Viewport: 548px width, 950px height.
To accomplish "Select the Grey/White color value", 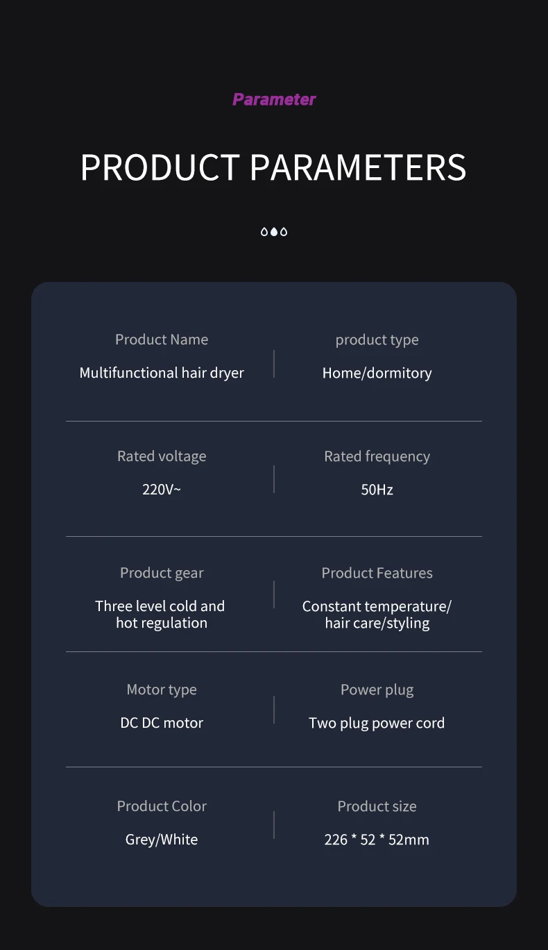I will tap(162, 840).
